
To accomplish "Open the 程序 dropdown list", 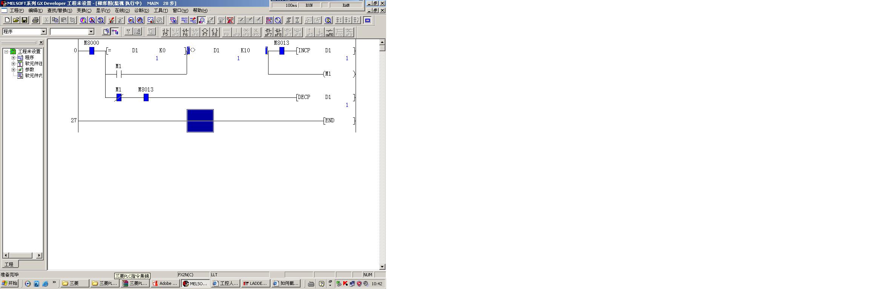I will 43,32.
